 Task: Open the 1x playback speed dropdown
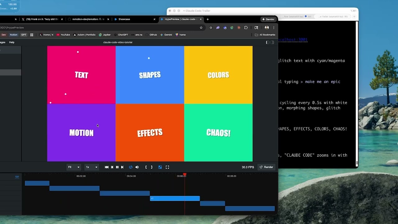click(92, 167)
